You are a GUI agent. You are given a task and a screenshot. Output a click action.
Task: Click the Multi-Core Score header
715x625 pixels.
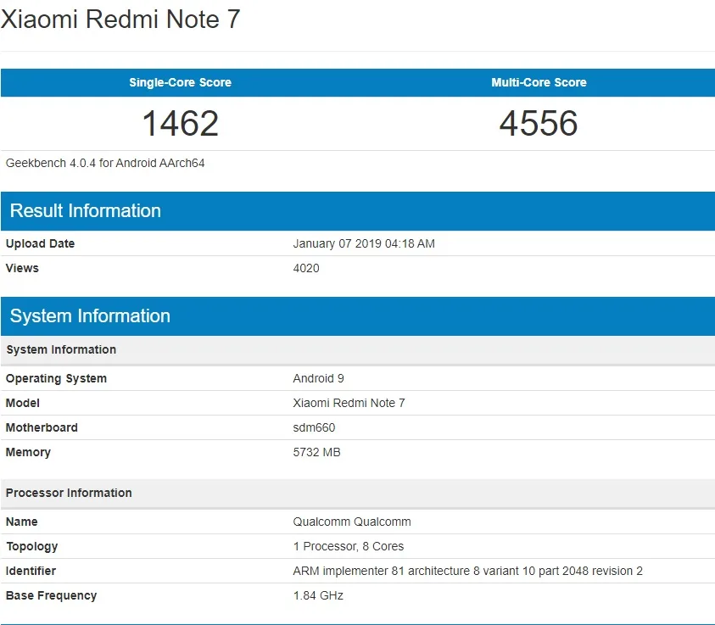[539, 82]
